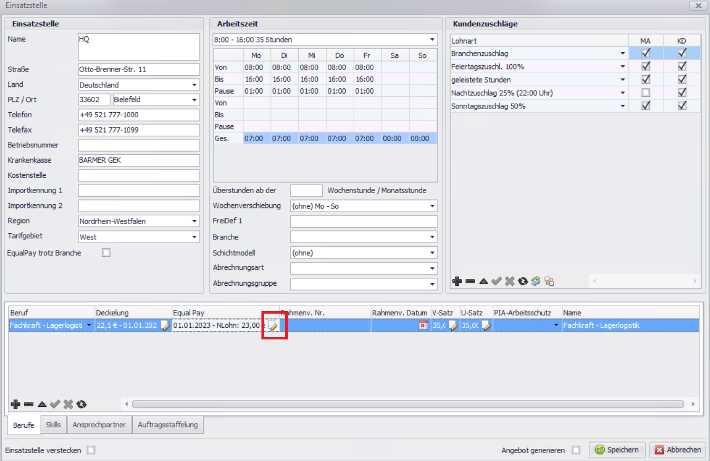
Task: Remove the Beruf using the minus icon
Action: 28,404
